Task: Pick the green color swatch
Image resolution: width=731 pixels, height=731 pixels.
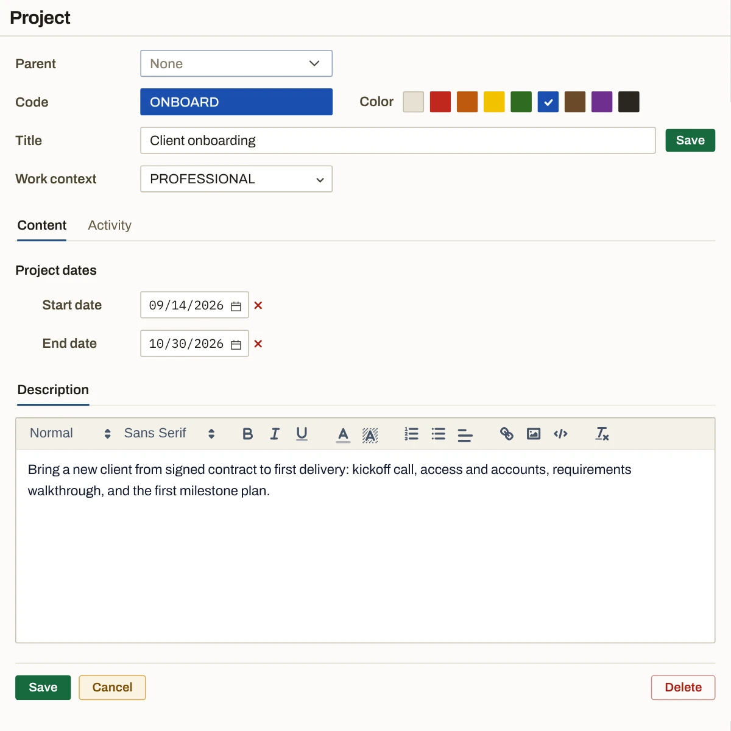Action: click(x=521, y=102)
